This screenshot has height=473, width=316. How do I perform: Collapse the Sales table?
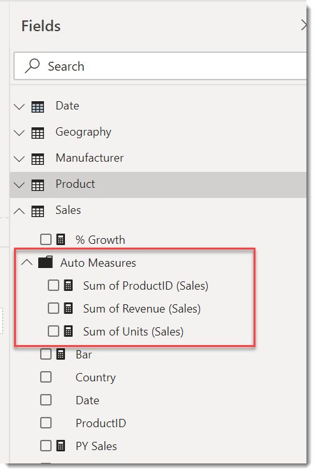(x=19, y=211)
